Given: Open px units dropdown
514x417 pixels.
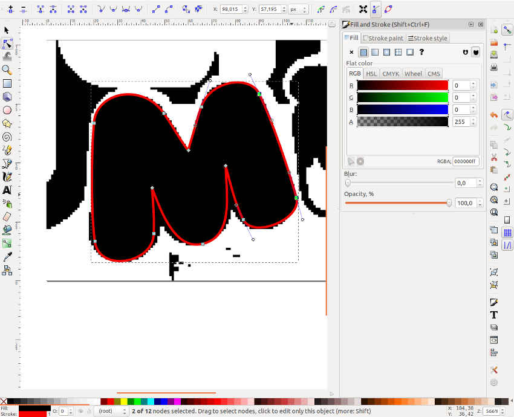Looking at the screenshot, I should point(299,10).
